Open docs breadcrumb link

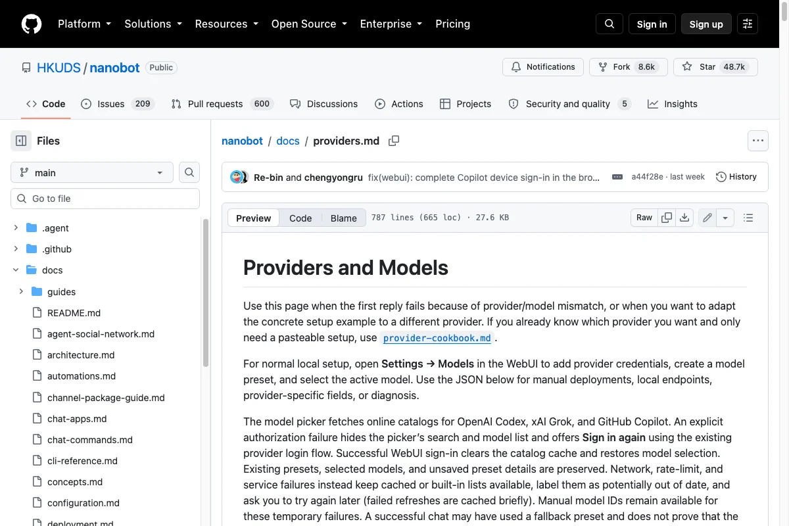(288, 141)
